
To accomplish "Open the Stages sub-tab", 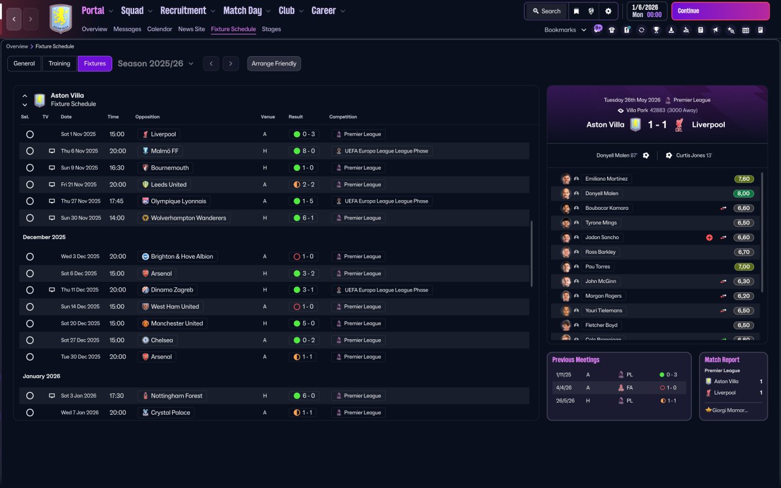I will (272, 29).
